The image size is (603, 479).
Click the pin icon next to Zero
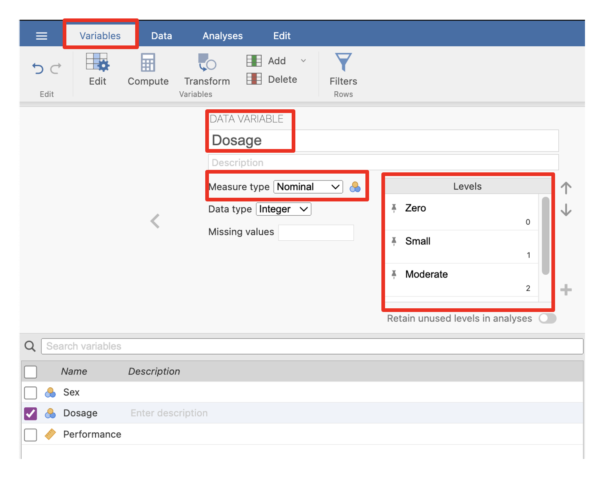394,208
